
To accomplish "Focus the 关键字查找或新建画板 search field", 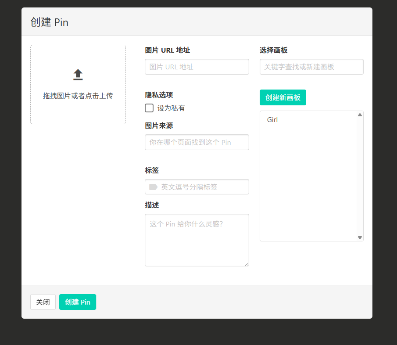I will [x=311, y=67].
